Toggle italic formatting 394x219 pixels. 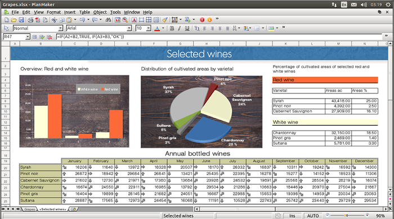[180, 28]
